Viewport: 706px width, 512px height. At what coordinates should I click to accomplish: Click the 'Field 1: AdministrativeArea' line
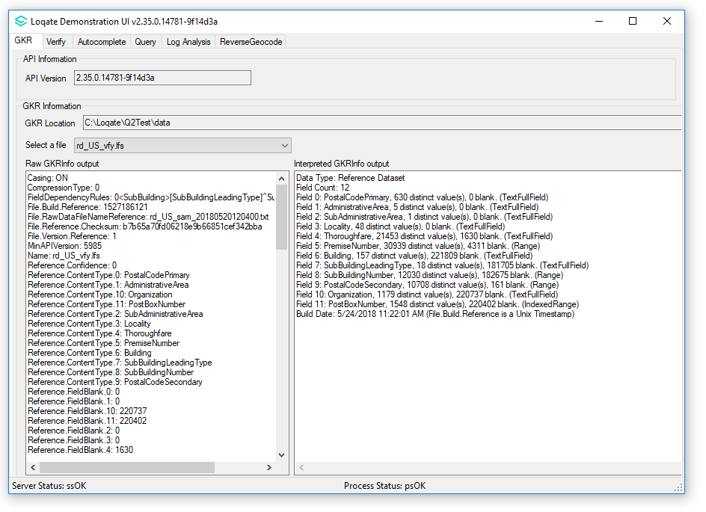tap(417, 207)
